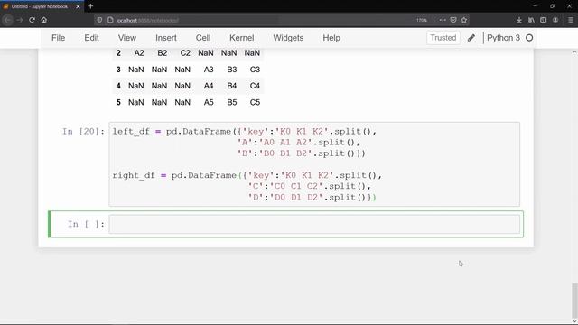
Task: Open a new browser tab
Action: click(90, 6)
